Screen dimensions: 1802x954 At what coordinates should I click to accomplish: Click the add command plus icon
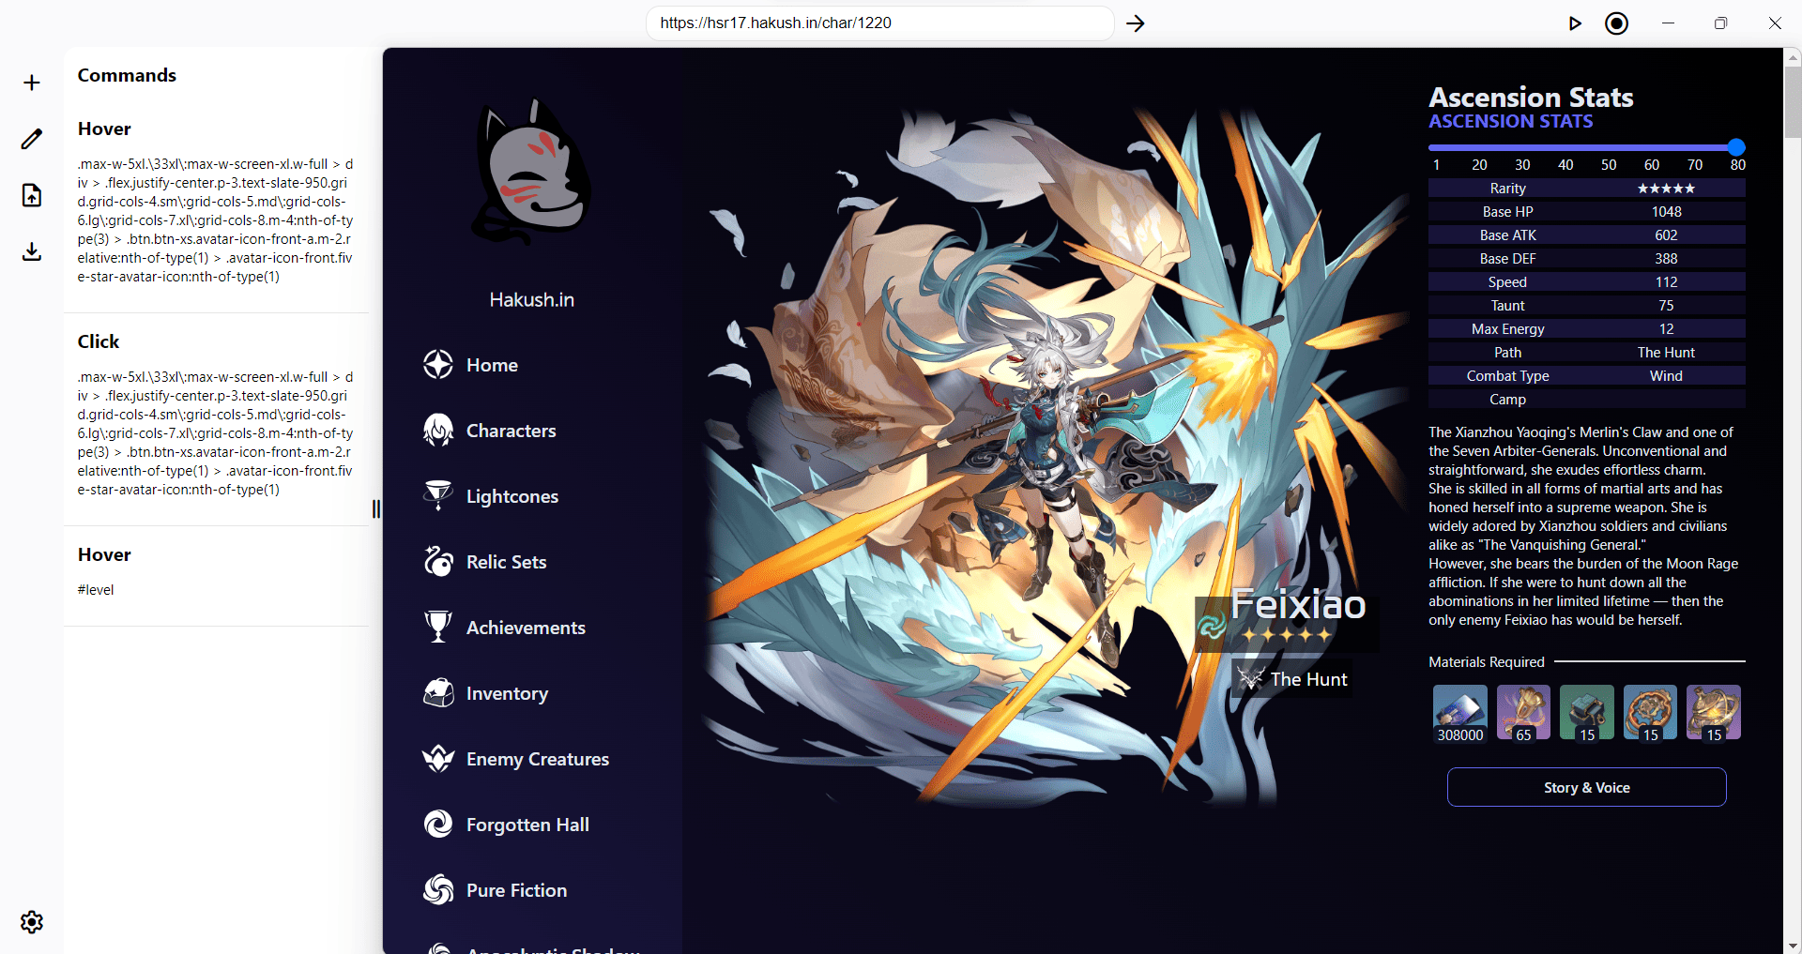click(32, 83)
